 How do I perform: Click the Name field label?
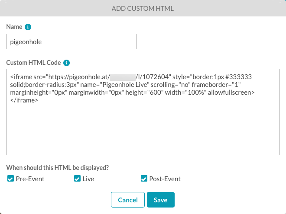click(x=14, y=27)
